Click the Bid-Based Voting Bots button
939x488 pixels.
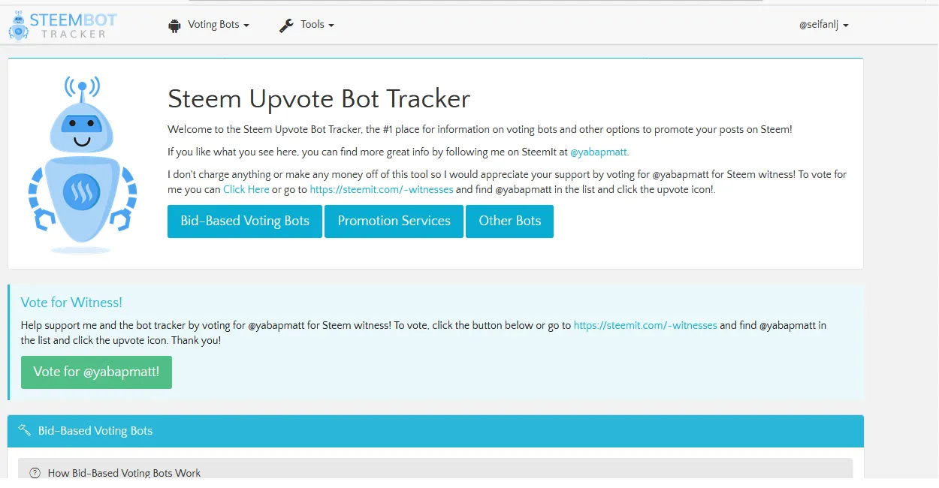click(245, 221)
